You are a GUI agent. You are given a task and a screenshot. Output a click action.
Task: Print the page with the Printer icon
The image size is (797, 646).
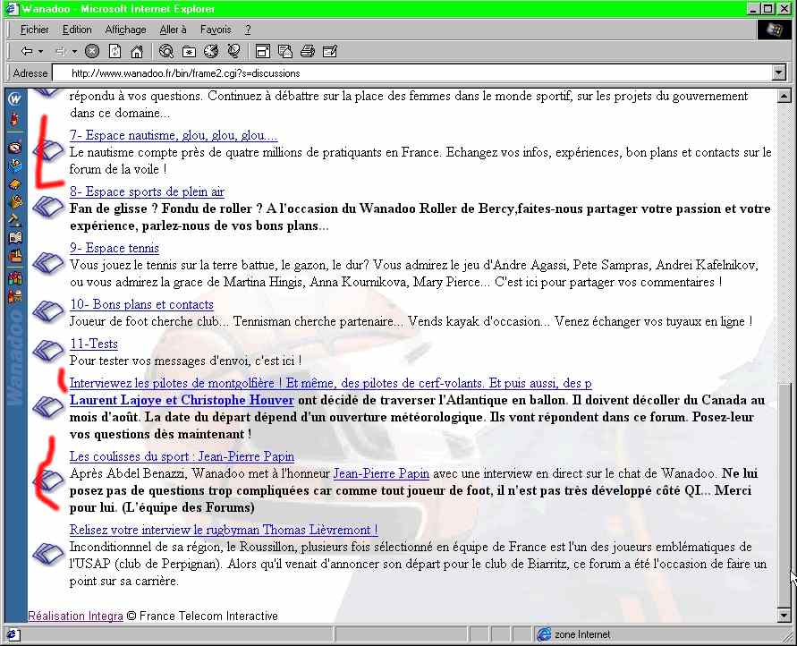coord(308,51)
